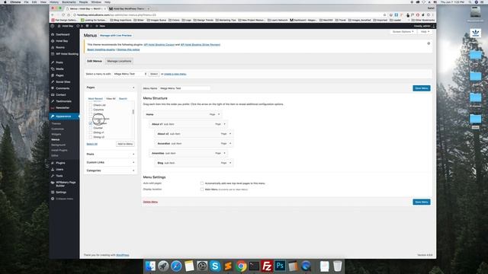Open Rooms in the WordPress sidebar
This screenshot has height=274, width=488.
point(60,47)
